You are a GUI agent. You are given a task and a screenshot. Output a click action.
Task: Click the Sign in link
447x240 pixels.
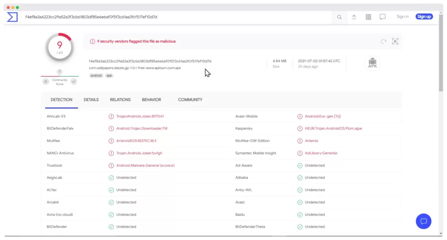[402, 17]
